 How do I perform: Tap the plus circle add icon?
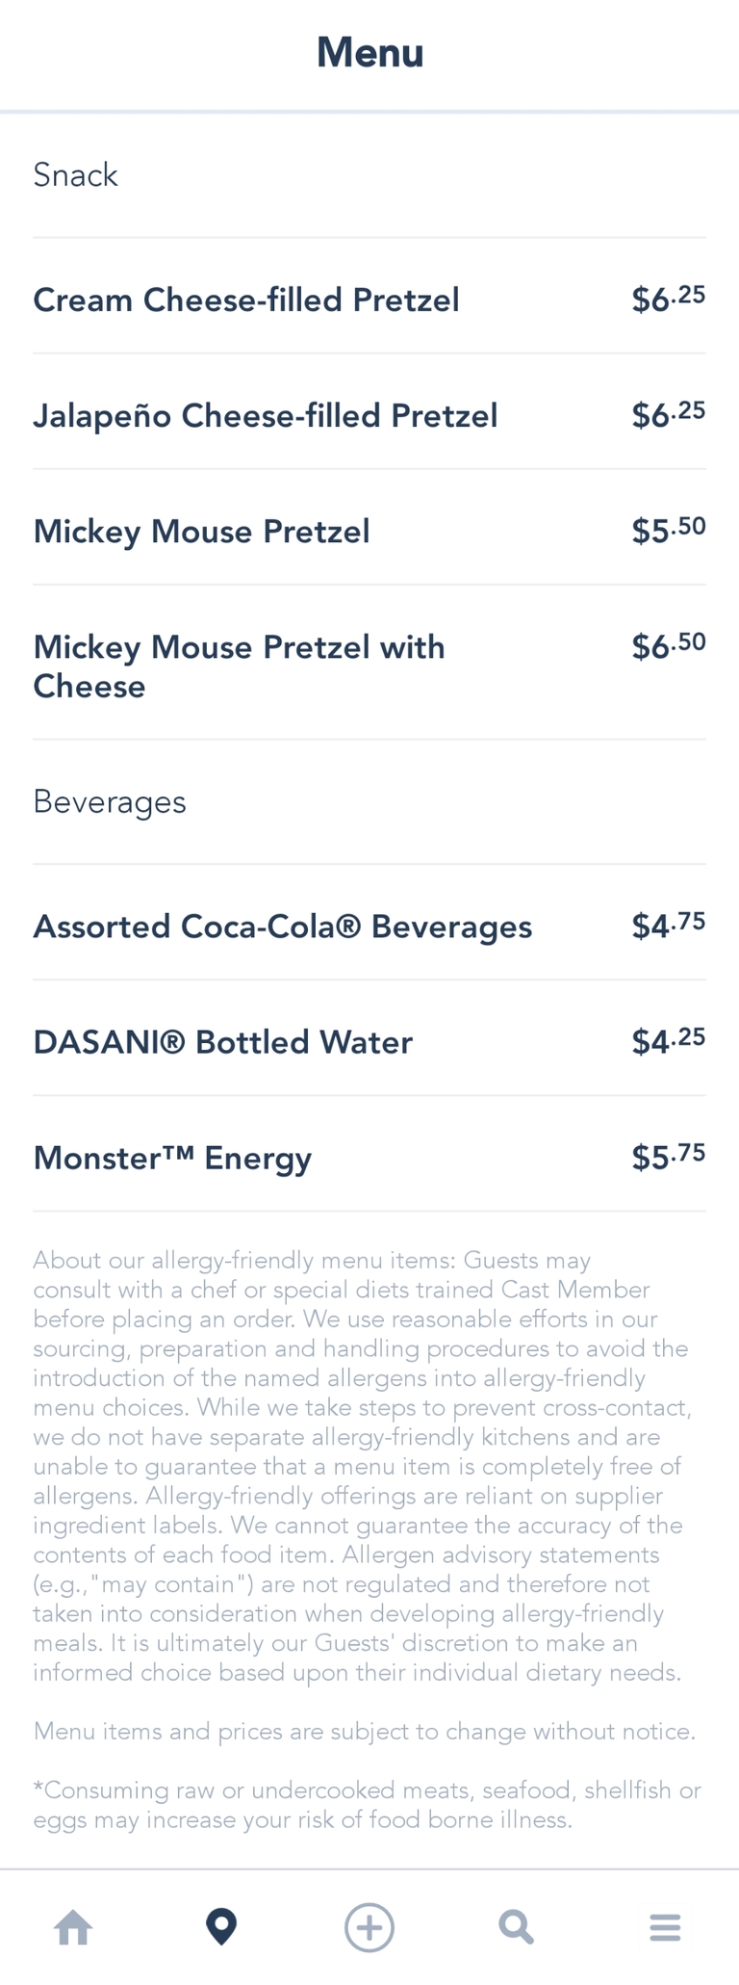(x=369, y=1927)
